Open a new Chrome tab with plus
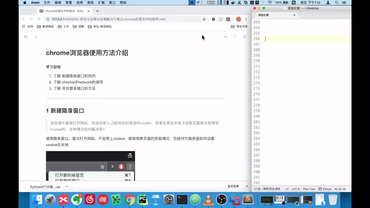The image size is (370, 208). pos(97,11)
